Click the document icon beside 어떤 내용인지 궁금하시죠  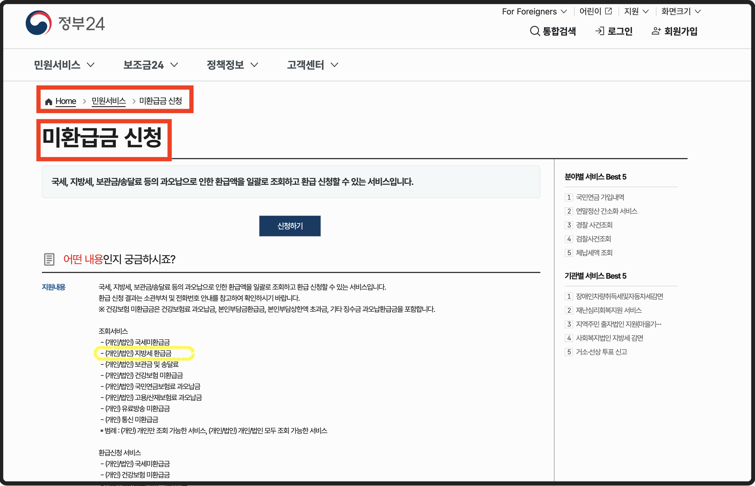coord(49,259)
